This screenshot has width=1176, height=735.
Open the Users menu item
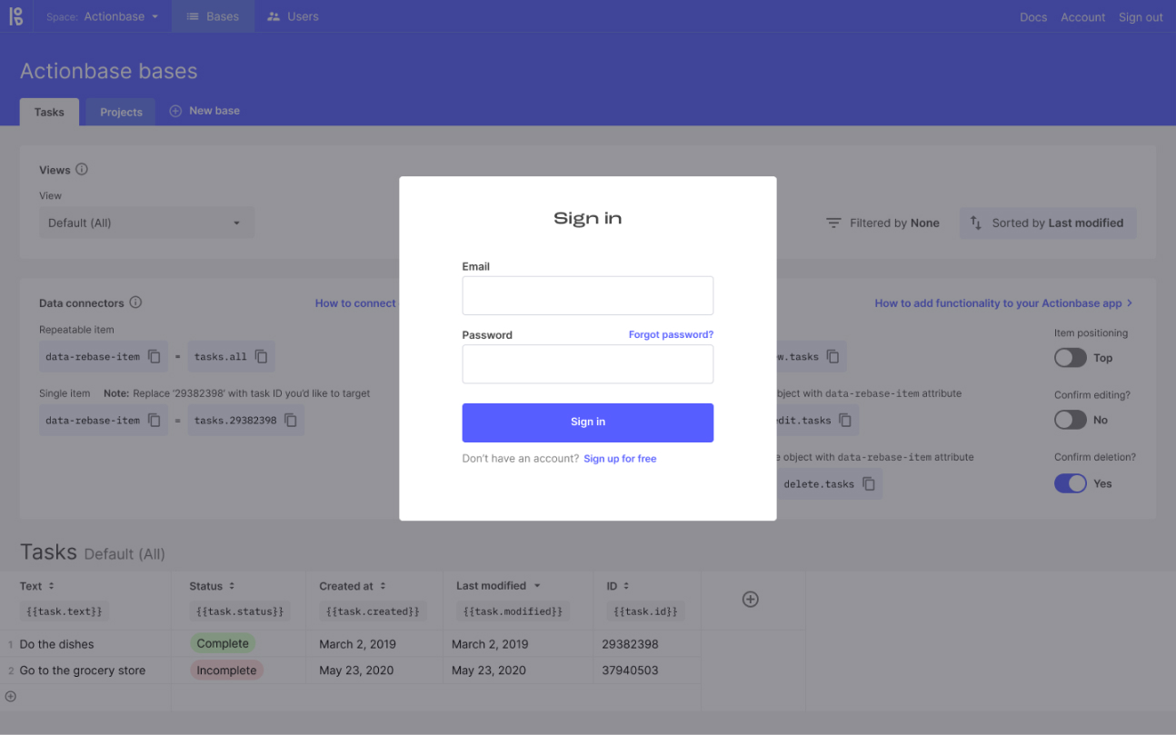[x=293, y=16]
